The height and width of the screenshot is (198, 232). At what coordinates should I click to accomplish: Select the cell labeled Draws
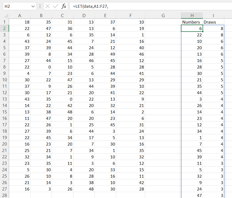210,22
